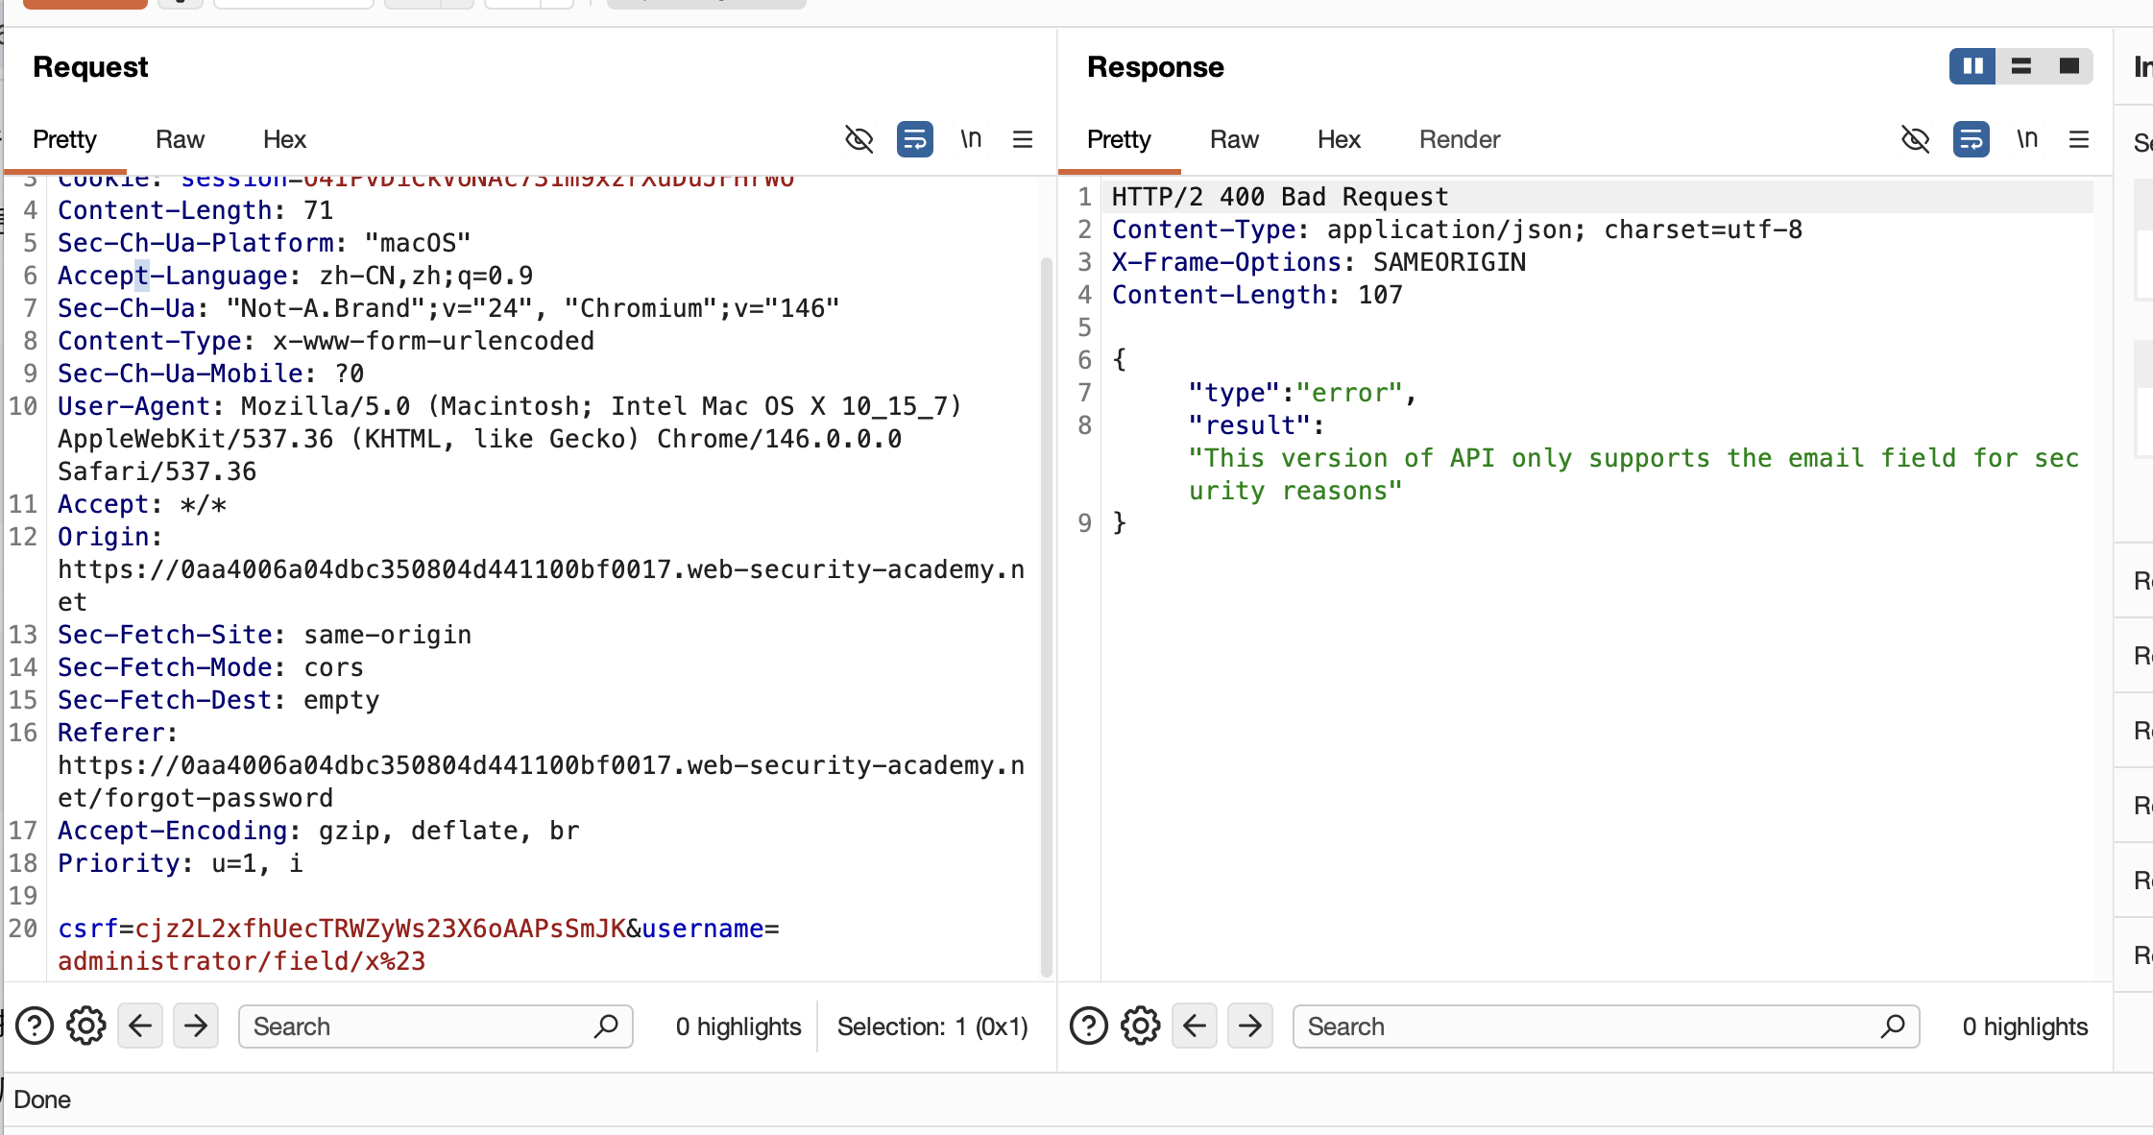Toggle hidden characters eye icon in Request
This screenshot has width=2153, height=1135.
(859, 139)
